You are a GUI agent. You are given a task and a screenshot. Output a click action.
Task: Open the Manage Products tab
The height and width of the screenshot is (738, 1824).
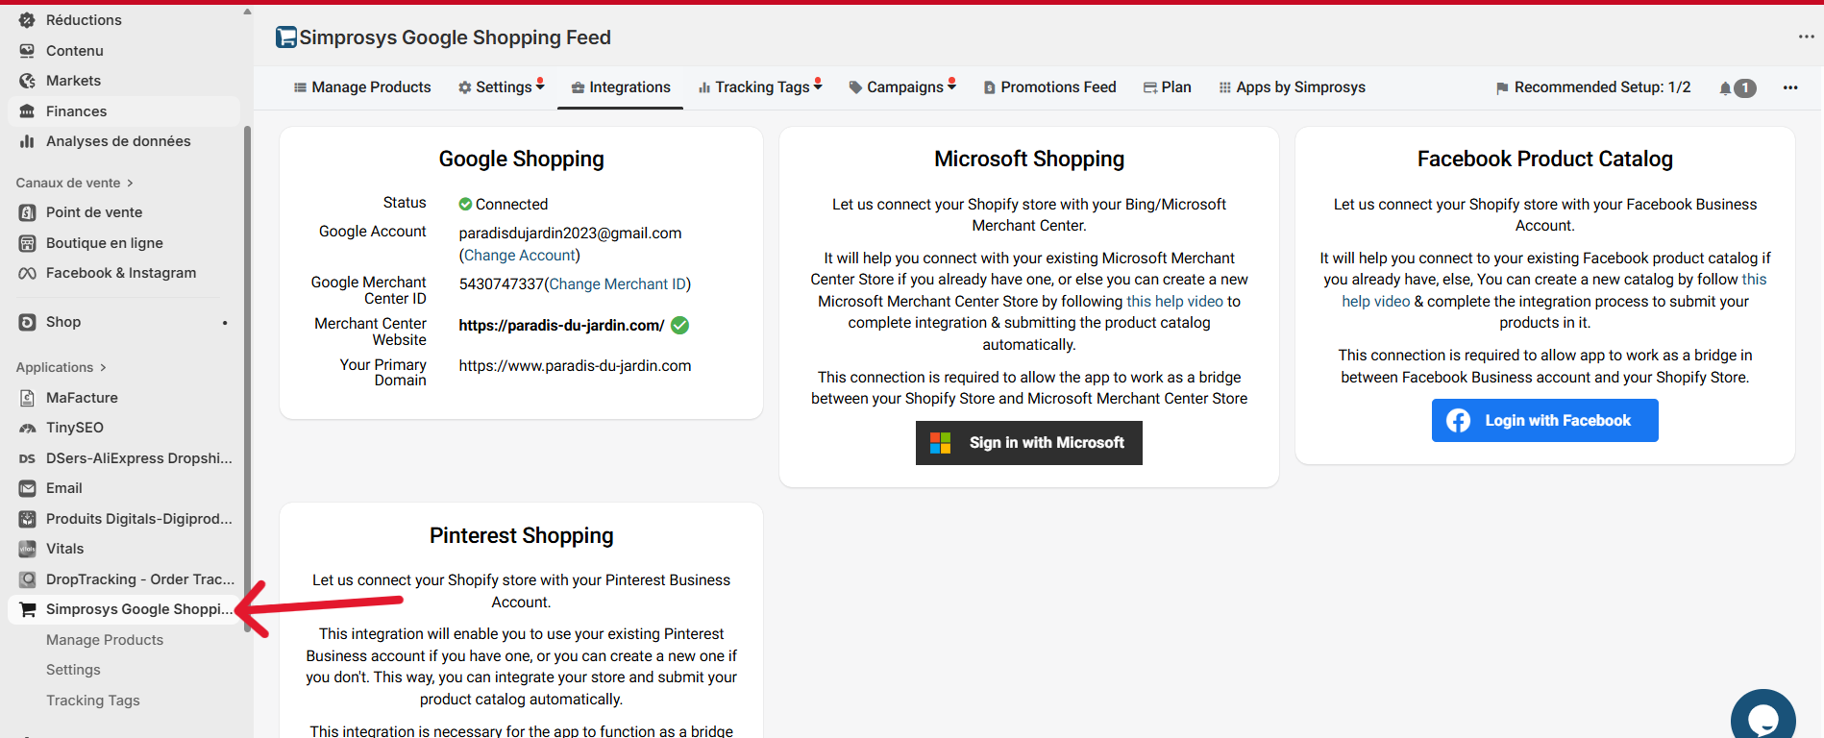(x=362, y=87)
